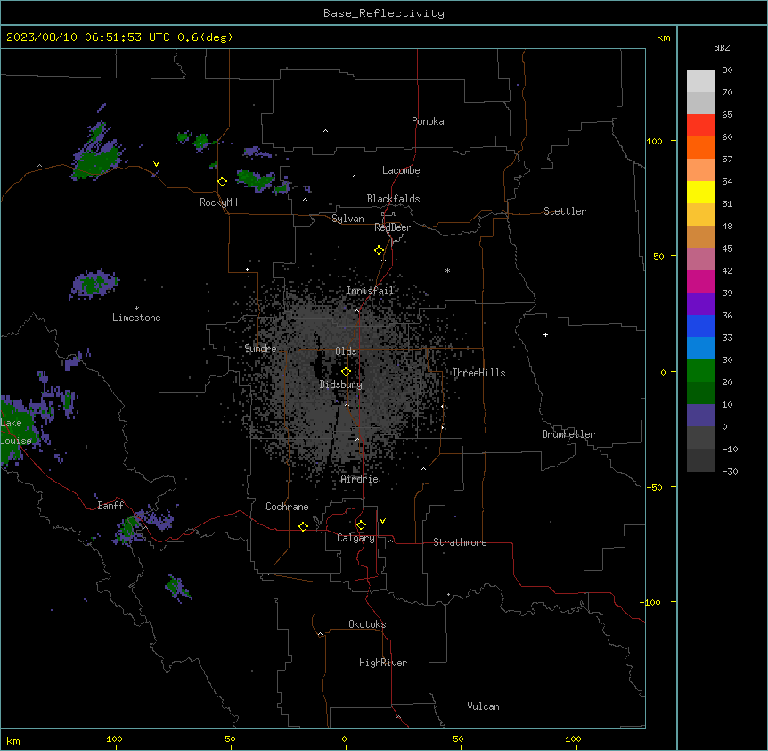Click the HighRiver town label

(x=383, y=663)
